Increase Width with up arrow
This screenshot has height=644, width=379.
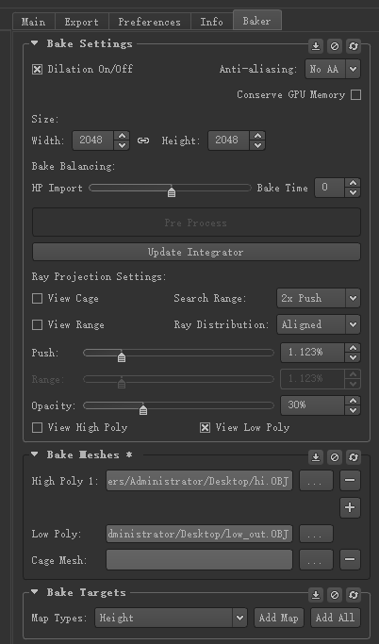coord(122,136)
